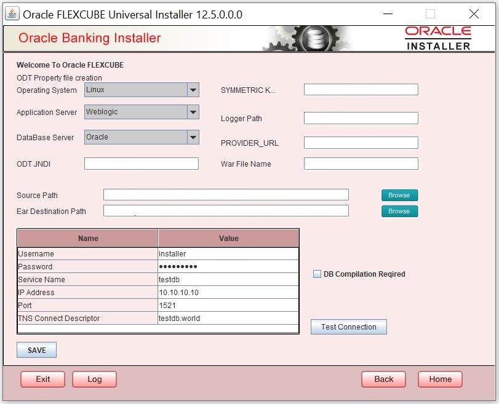Focus the ODT JNDI input field
499x404 pixels.
tap(142, 164)
